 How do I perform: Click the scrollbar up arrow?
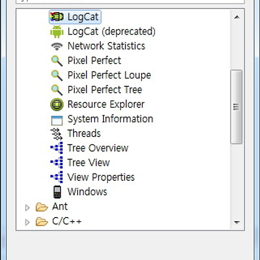click(x=236, y=17)
